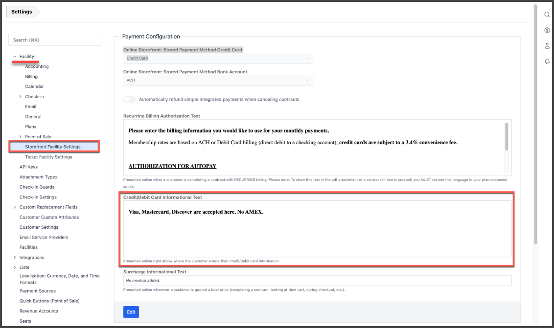554x328 pixels.
Task: Open the dollar sign billing icon
Action: click(x=547, y=30)
